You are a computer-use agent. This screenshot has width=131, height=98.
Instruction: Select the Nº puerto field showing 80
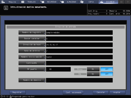pyautogui.click(x=58, y=69)
